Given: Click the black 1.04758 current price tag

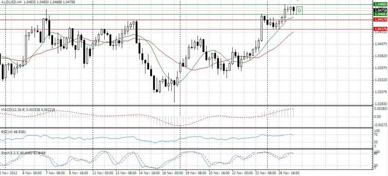Looking at the screenshot, I should point(380,10).
